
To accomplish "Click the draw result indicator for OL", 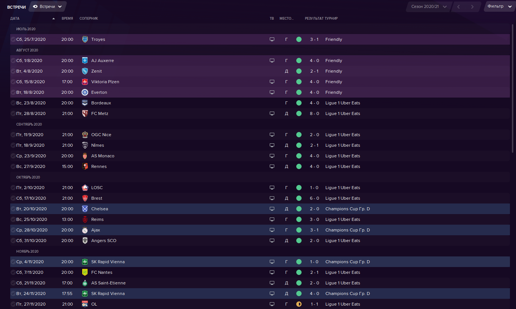I will click(x=299, y=304).
